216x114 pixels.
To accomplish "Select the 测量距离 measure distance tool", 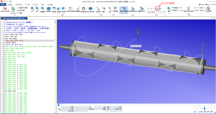I will point(77,10).
